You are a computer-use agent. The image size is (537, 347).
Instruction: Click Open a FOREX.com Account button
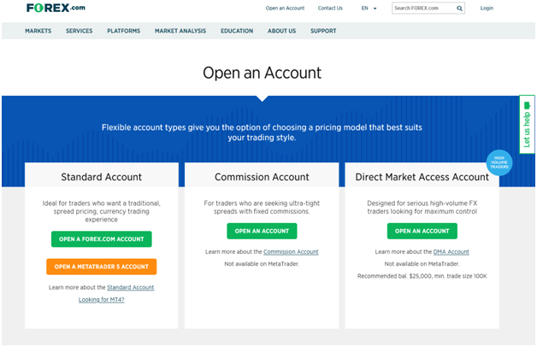point(102,238)
